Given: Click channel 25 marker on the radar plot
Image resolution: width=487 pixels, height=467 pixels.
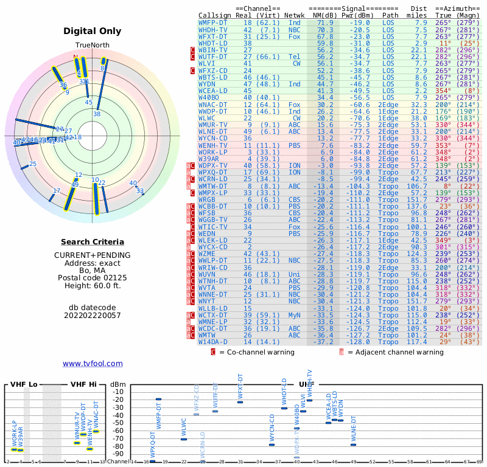Looking at the screenshot, I should tap(33, 164).
